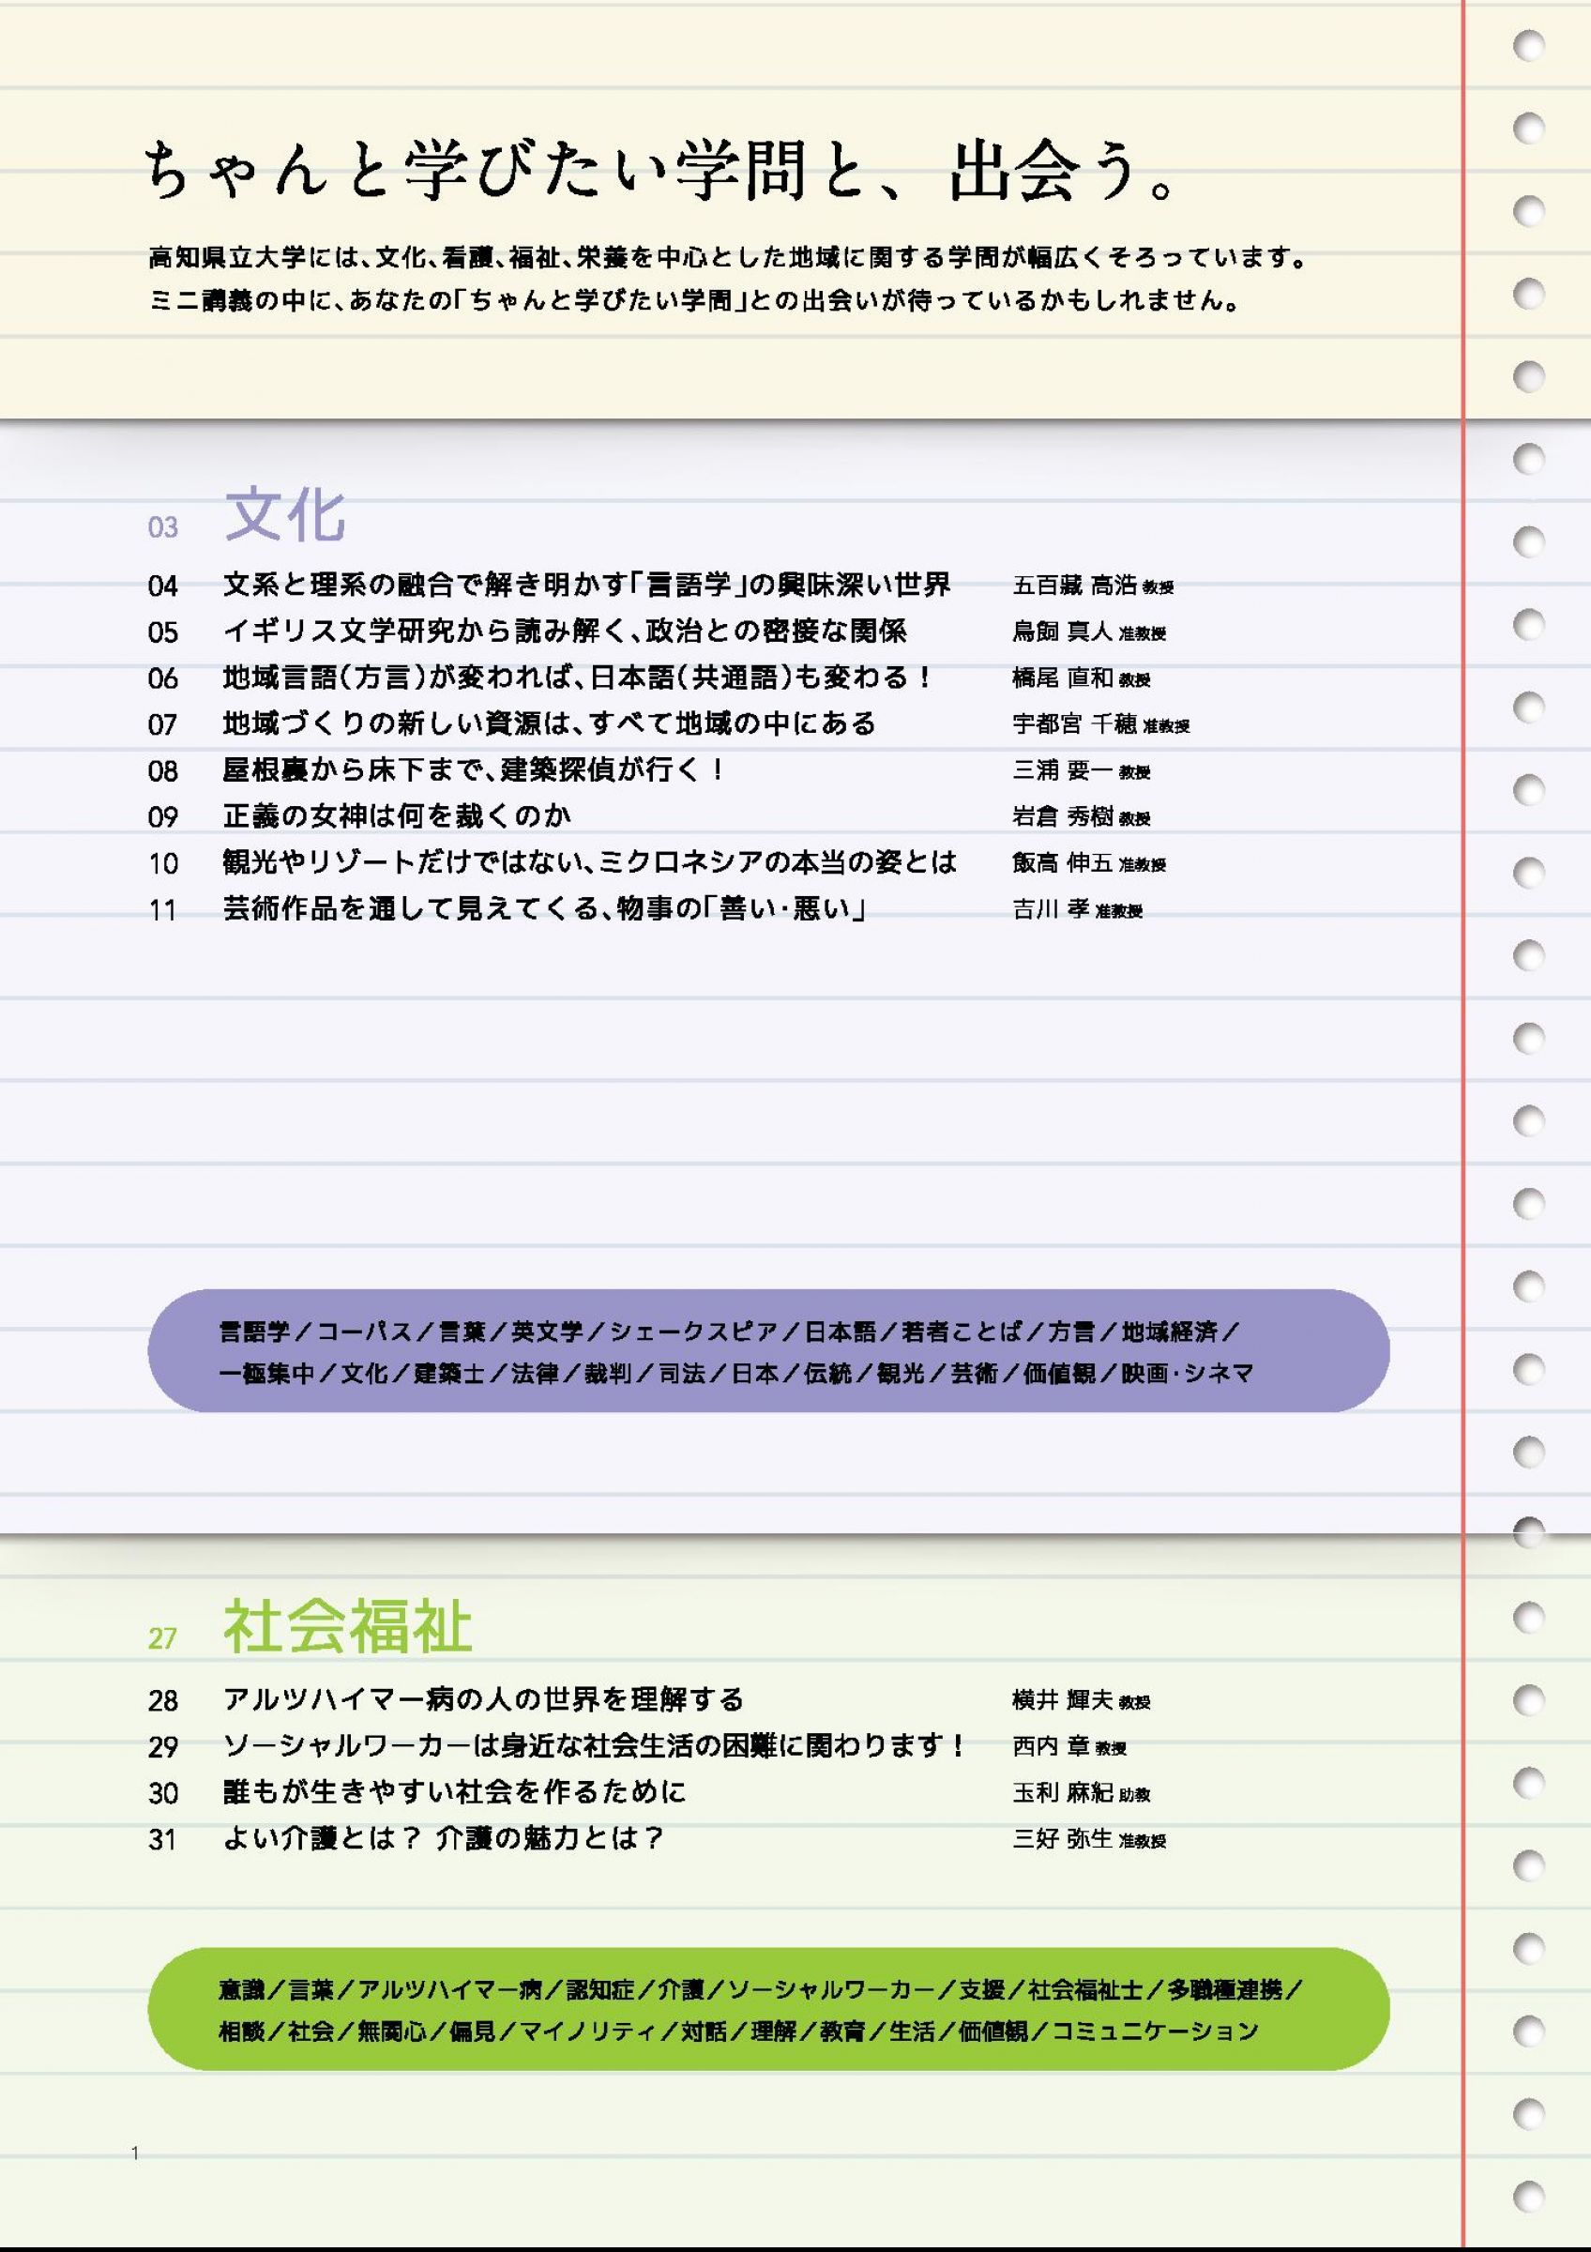Click the lecturer name '宇都宮 千穂'
The height and width of the screenshot is (2252, 1591).
click(x=1074, y=724)
